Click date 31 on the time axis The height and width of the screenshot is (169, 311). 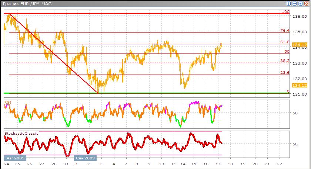(x=66, y=164)
